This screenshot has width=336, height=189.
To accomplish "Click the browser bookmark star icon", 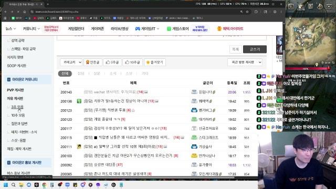I will [247, 12].
